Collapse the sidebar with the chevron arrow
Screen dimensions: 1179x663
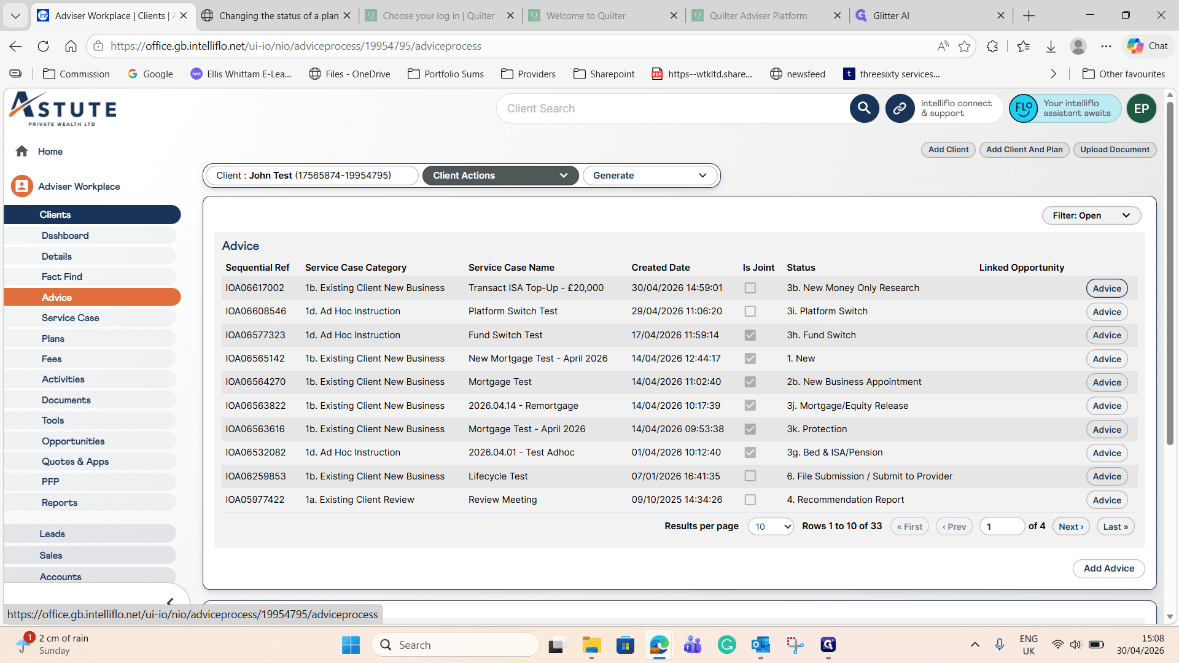[170, 602]
